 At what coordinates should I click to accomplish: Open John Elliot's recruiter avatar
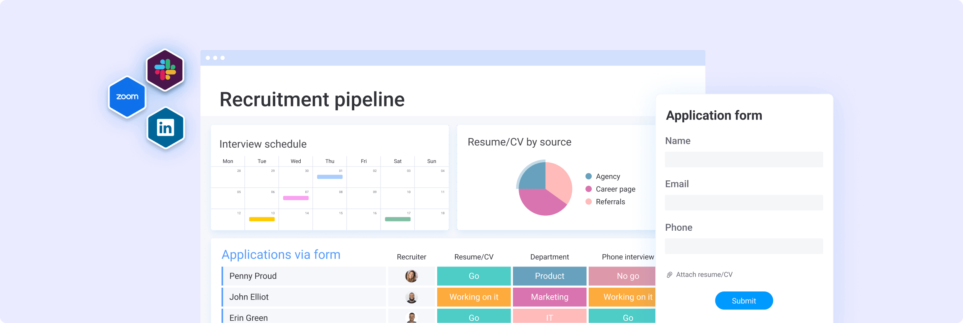pyautogui.click(x=411, y=297)
